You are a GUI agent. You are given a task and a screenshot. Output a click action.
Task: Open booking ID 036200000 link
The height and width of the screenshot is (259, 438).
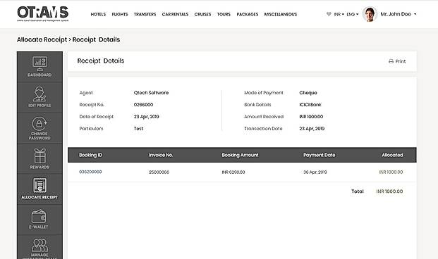pyautogui.click(x=90, y=172)
